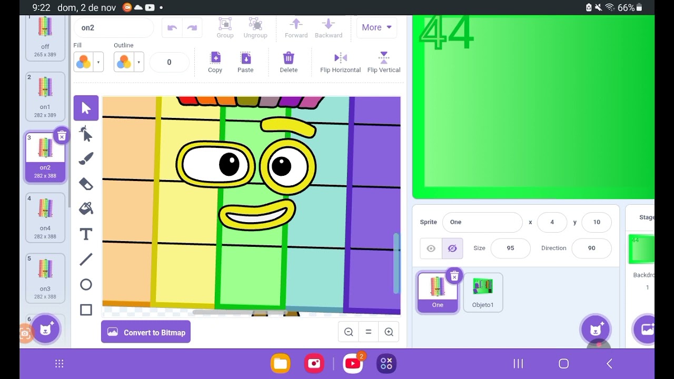Click the canvas vertical scrollbar
674x379 pixels.
coord(397,263)
